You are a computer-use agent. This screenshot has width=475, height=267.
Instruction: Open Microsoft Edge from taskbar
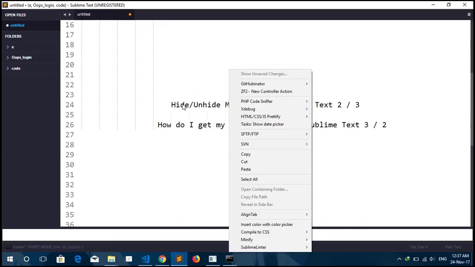[x=78, y=259]
